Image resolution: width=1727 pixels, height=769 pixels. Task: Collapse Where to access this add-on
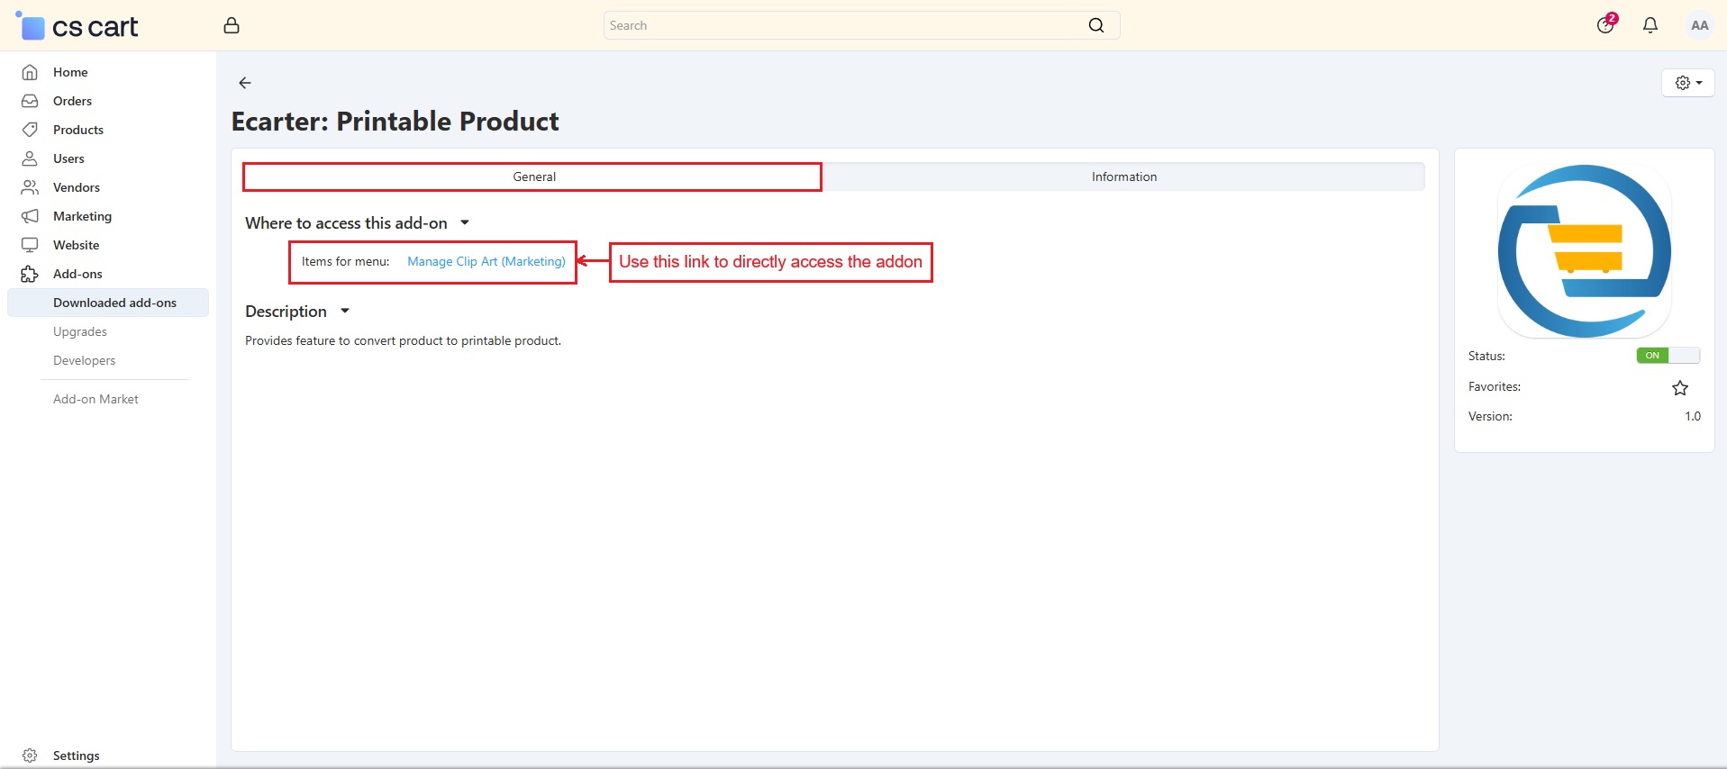click(x=465, y=222)
